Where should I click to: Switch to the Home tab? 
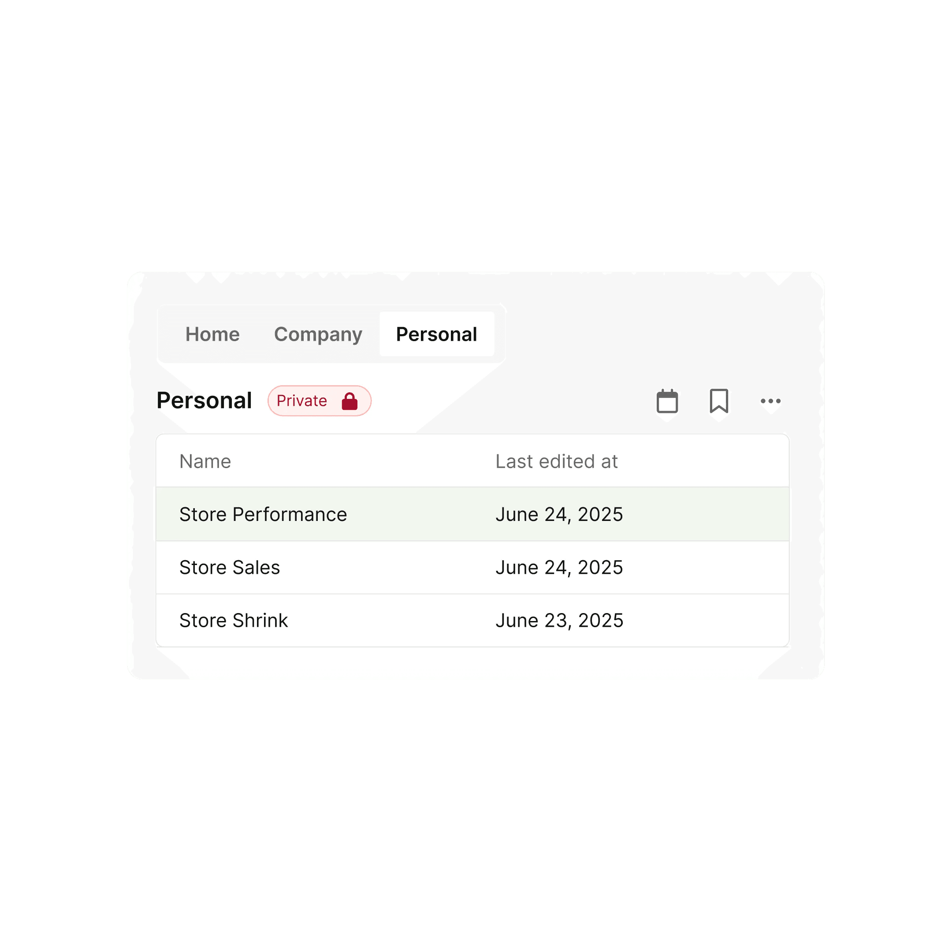212,334
